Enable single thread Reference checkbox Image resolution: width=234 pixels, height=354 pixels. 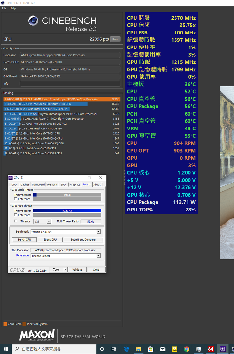[15, 199]
